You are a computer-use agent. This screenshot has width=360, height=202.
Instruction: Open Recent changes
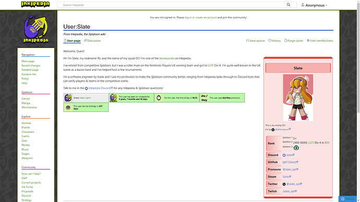tap(31, 66)
